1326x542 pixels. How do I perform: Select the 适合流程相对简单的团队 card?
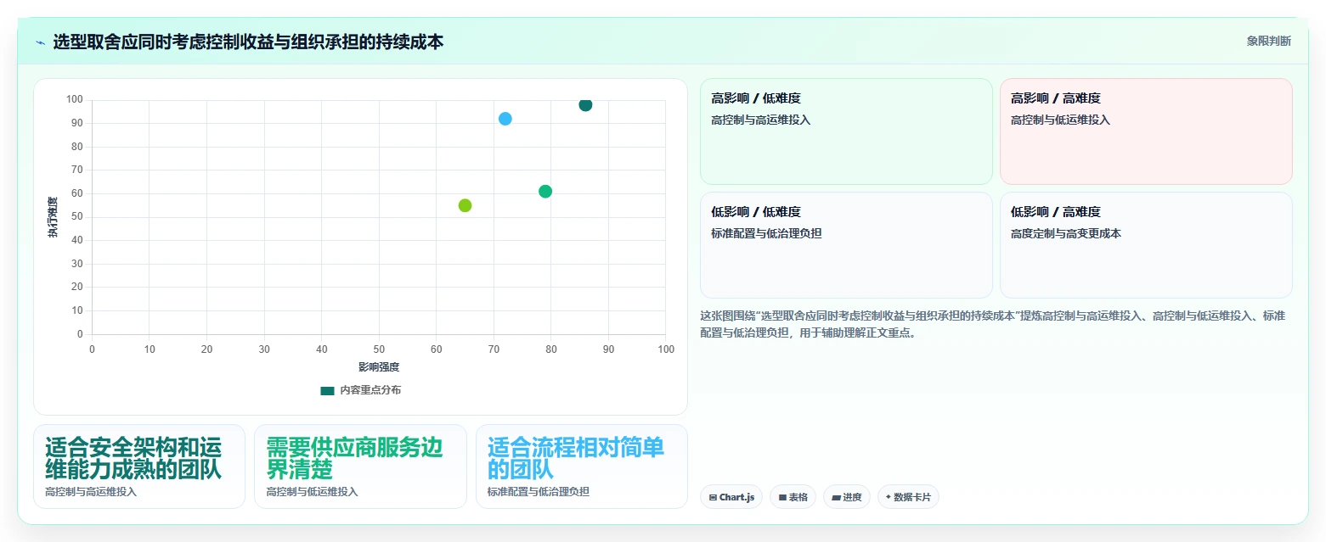582,467
